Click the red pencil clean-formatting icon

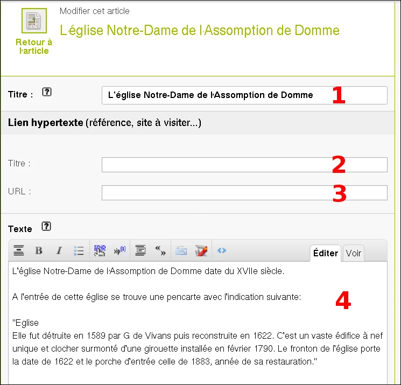coord(201,250)
